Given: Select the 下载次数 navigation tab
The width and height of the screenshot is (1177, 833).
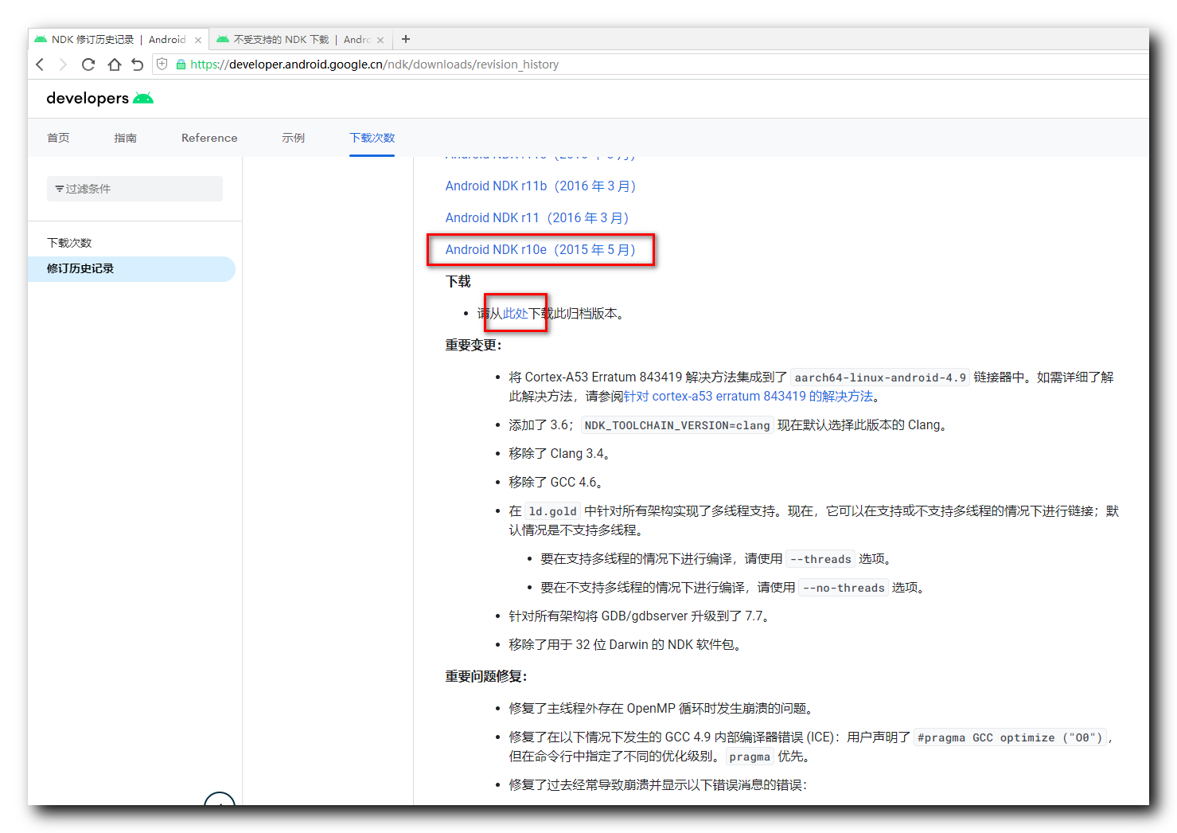Looking at the screenshot, I should click(372, 138).
